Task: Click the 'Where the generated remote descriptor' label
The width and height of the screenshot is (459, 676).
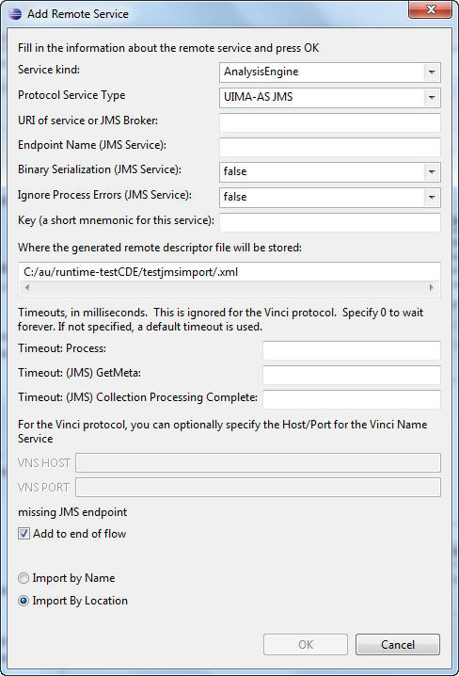Action: click(x=160, y=248)
